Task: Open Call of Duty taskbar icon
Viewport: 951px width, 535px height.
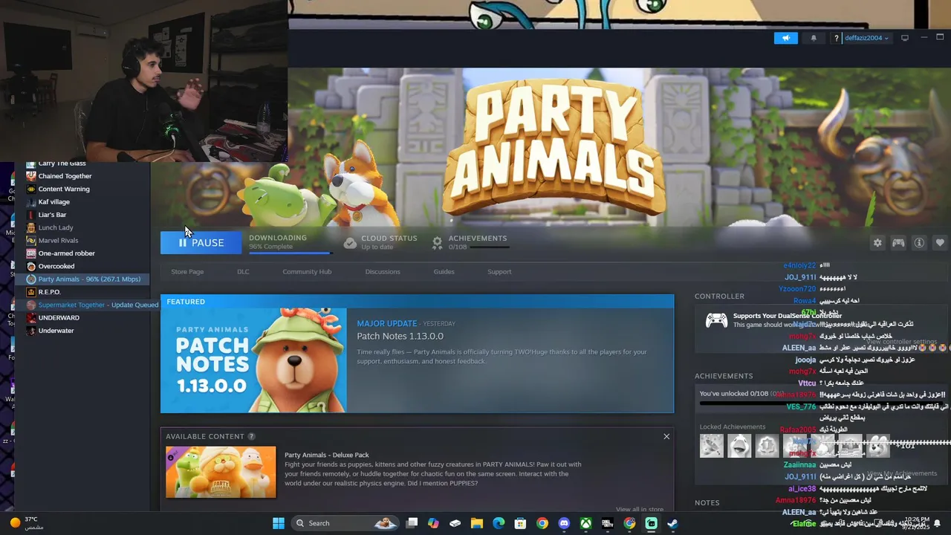Action: click(x=608, y=523)
